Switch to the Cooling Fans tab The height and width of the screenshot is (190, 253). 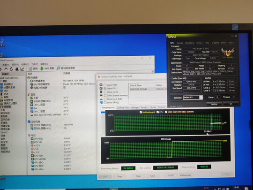[123, 107]
